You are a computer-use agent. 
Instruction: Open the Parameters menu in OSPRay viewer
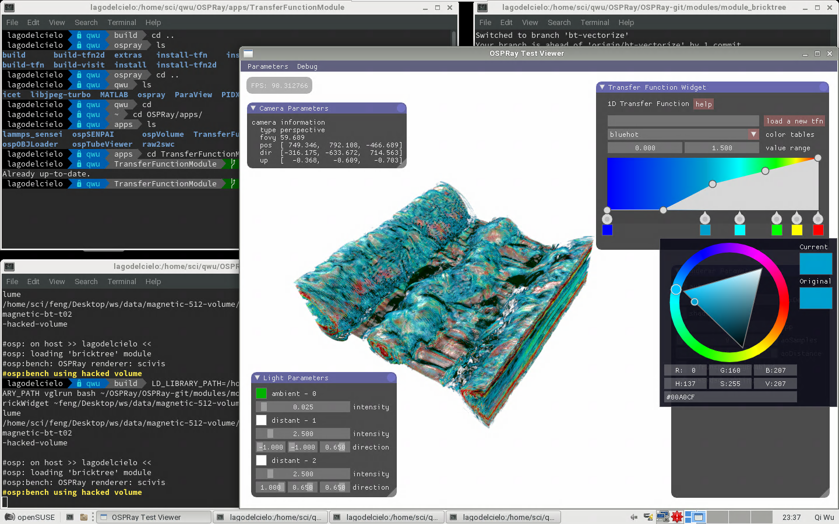267,66
